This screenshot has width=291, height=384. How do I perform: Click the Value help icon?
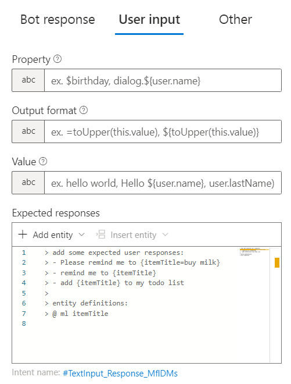[x=43, y=161]
